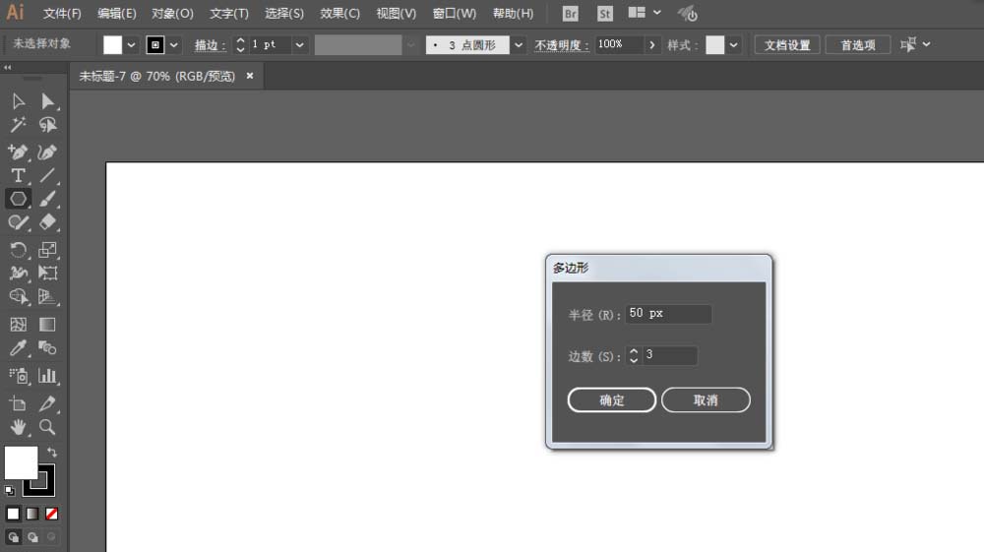The image size is (984, 552).
Task: Cancel polygon dialog with 取消
Action: point(706,400)
